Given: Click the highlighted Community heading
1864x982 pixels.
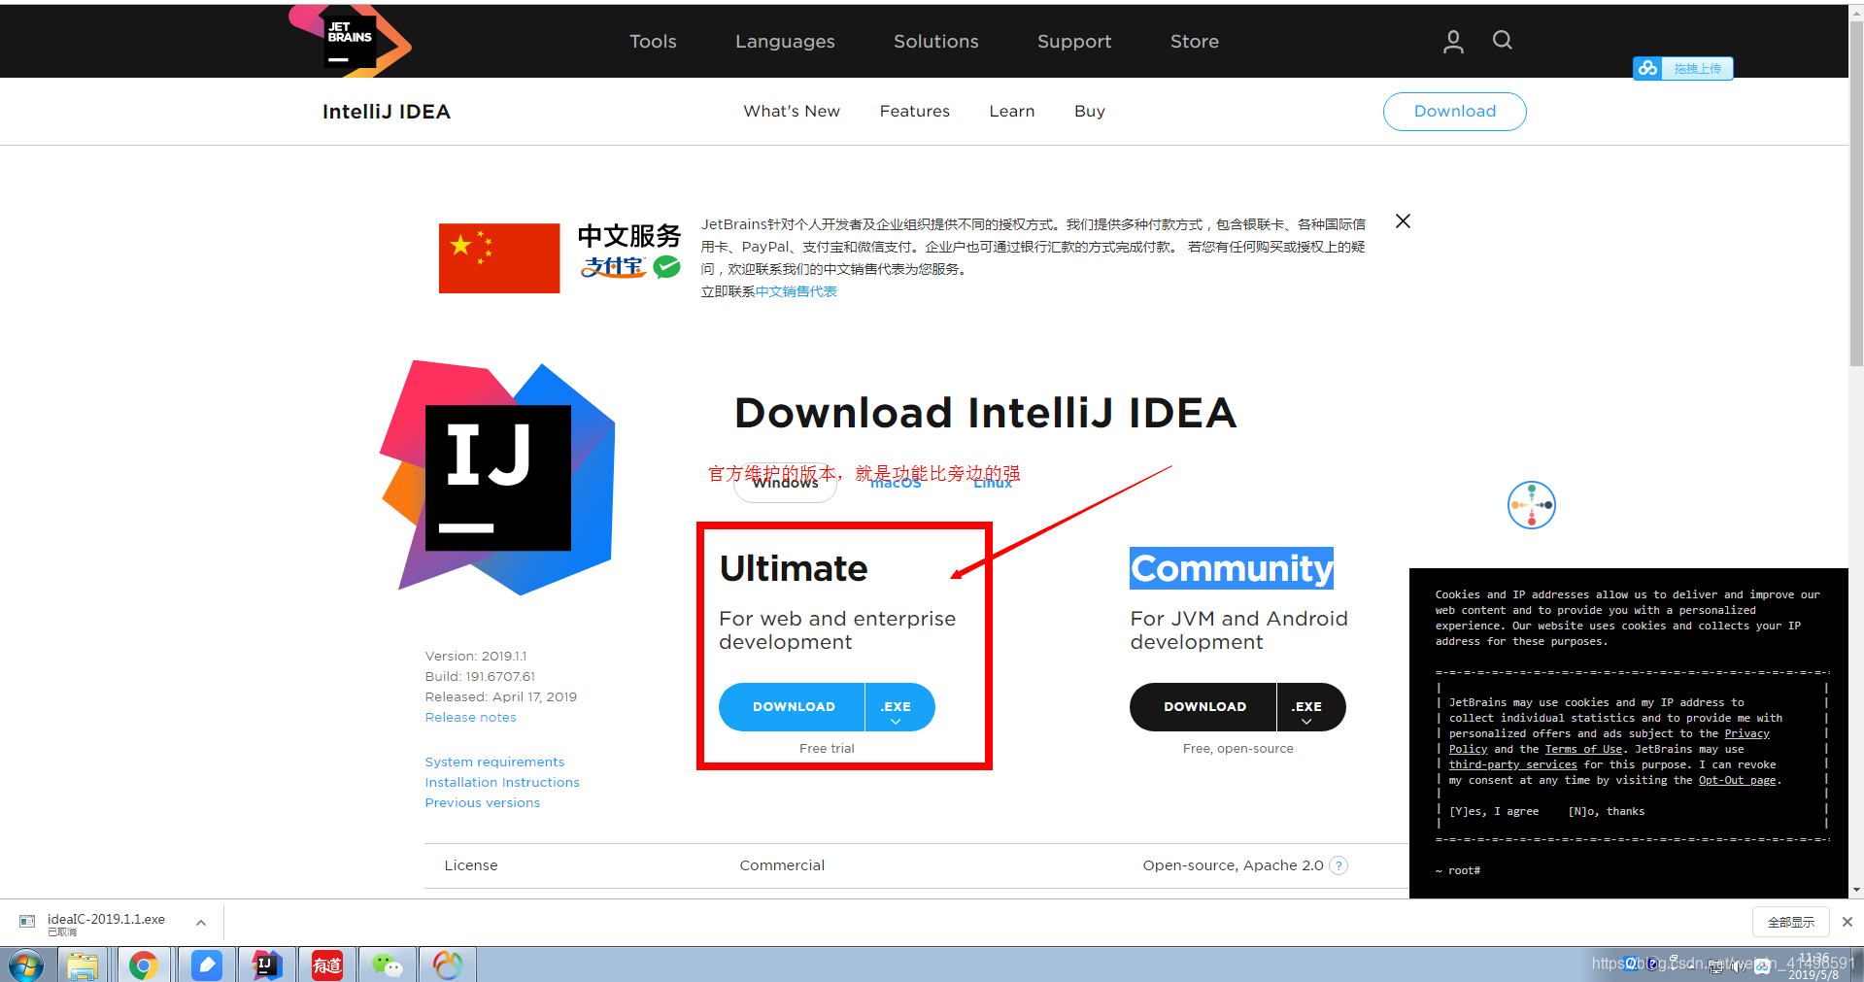Looking at the screenshot, I should click(1231, 568).
